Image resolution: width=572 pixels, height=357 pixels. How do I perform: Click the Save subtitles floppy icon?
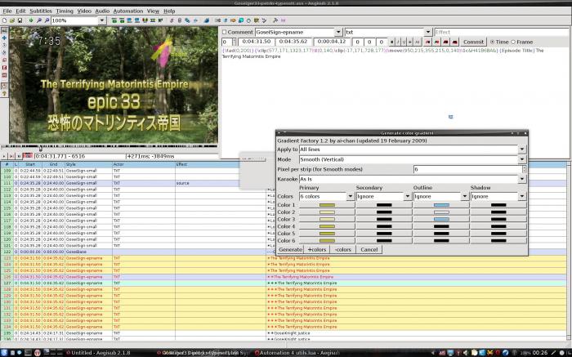pos(20,20)
